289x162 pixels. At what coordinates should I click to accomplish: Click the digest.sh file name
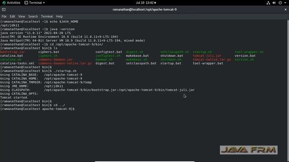135,52
